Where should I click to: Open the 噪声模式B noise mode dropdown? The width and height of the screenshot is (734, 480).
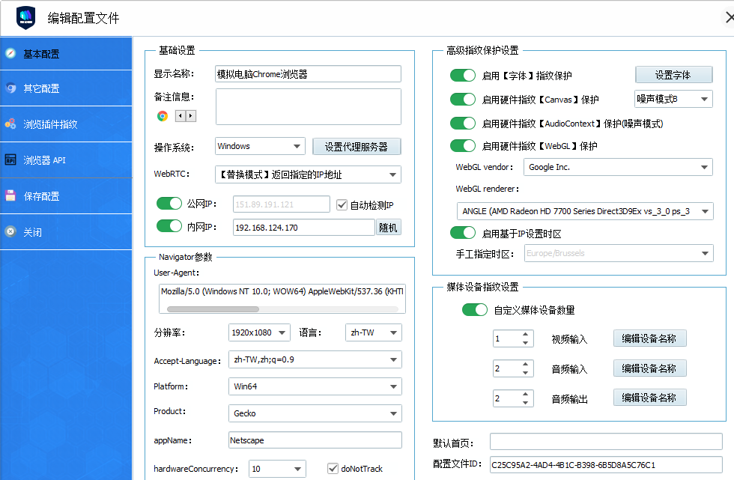pos(673,98)
